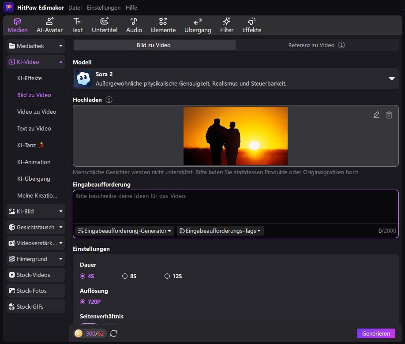Delete the uploaded image with trash icon
The height and width of the screenshot is (344, 405).
pyautogui.click(x=389, y=115)
